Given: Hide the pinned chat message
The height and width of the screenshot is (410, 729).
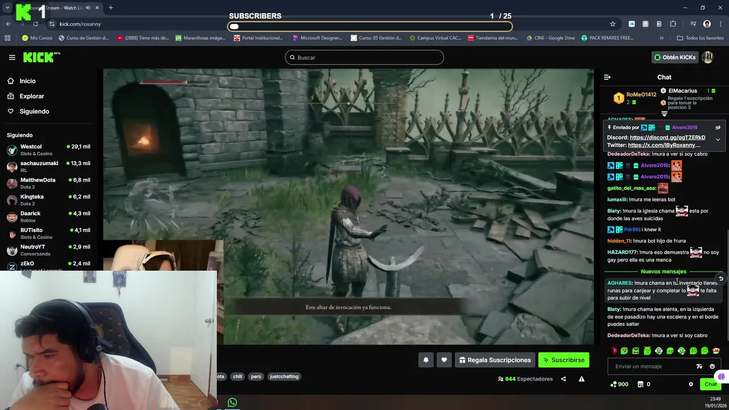Looking at the screenshot, I should click(x=718, y=128).
